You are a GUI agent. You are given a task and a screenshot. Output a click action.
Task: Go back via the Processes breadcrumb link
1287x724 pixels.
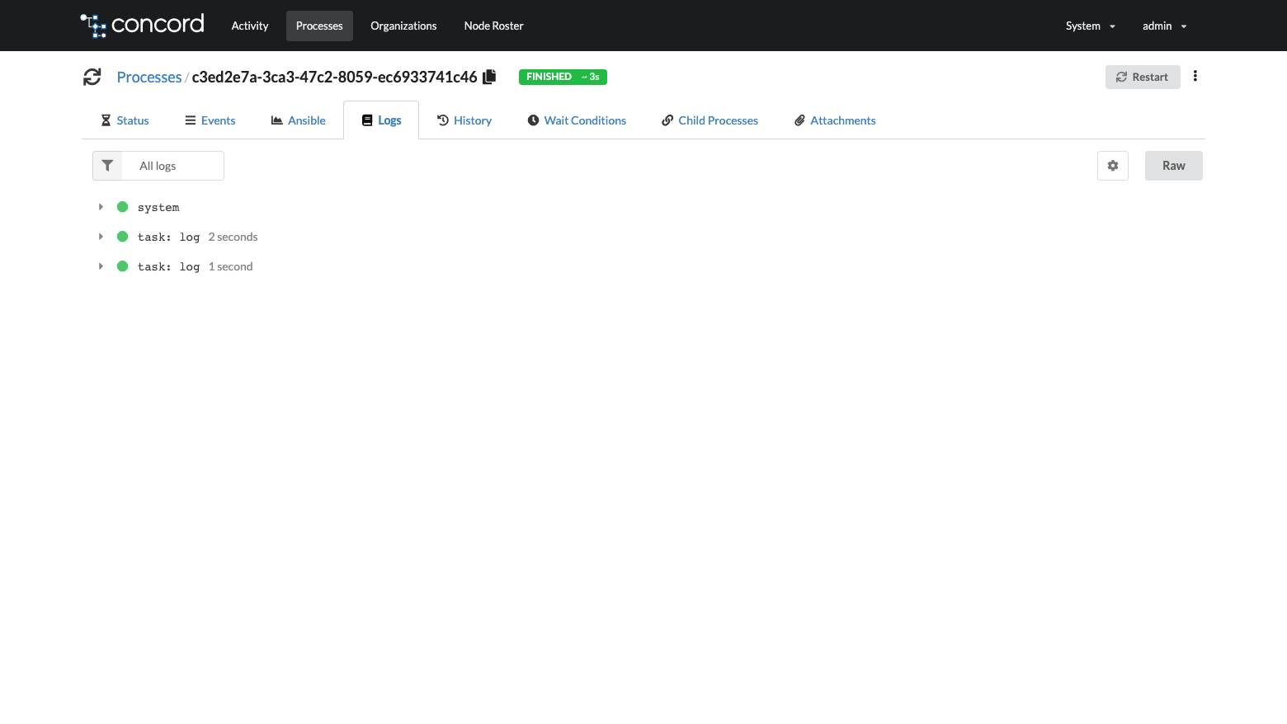click(149, 77)
